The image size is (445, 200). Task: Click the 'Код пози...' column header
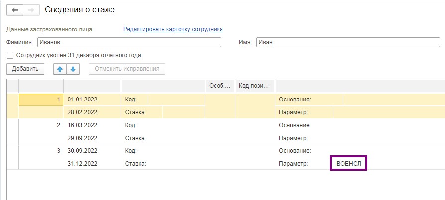pos(255,86)
